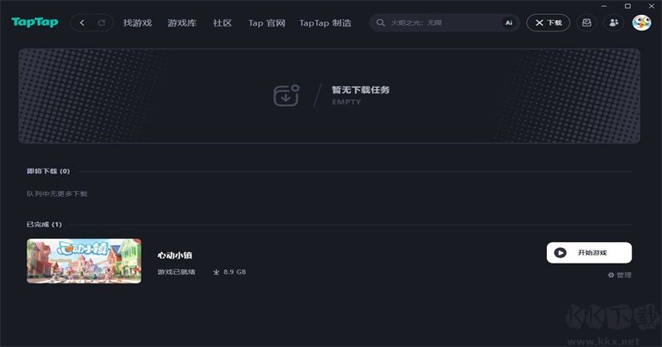
Task: Maximize the TapTap window
Action: point(628,6)
